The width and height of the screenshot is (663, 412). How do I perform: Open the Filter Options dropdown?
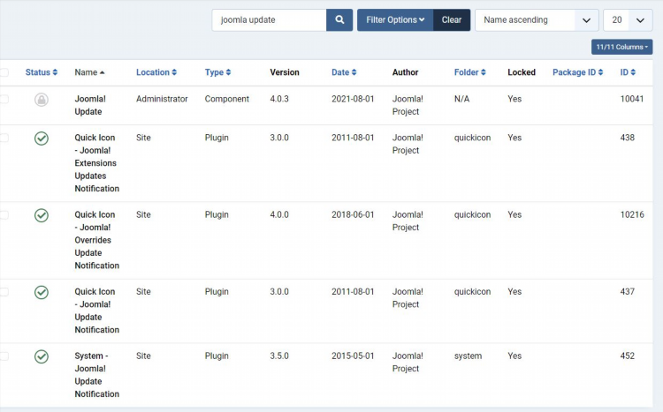tap(395, 19)
